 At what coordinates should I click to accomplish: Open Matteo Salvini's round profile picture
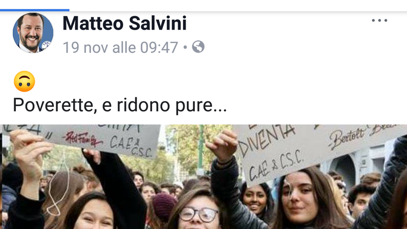33,33
